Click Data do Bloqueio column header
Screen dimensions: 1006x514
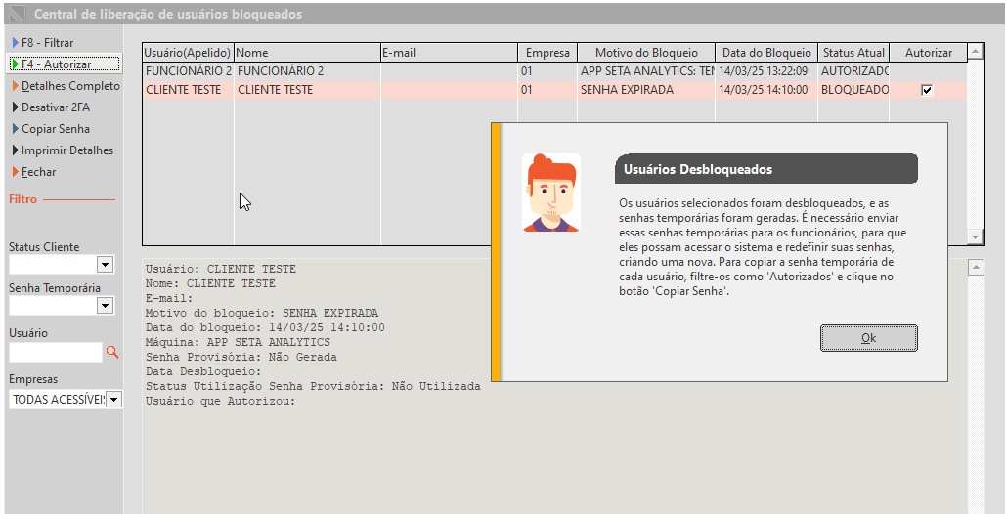click(x=766, y=53)
